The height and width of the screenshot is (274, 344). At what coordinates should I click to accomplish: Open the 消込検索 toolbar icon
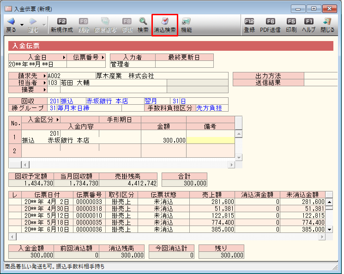tap(165, 21)
